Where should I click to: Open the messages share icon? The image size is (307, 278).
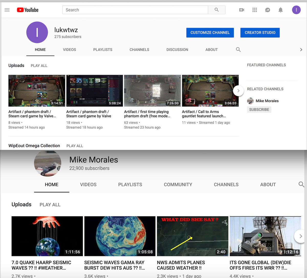268,10
